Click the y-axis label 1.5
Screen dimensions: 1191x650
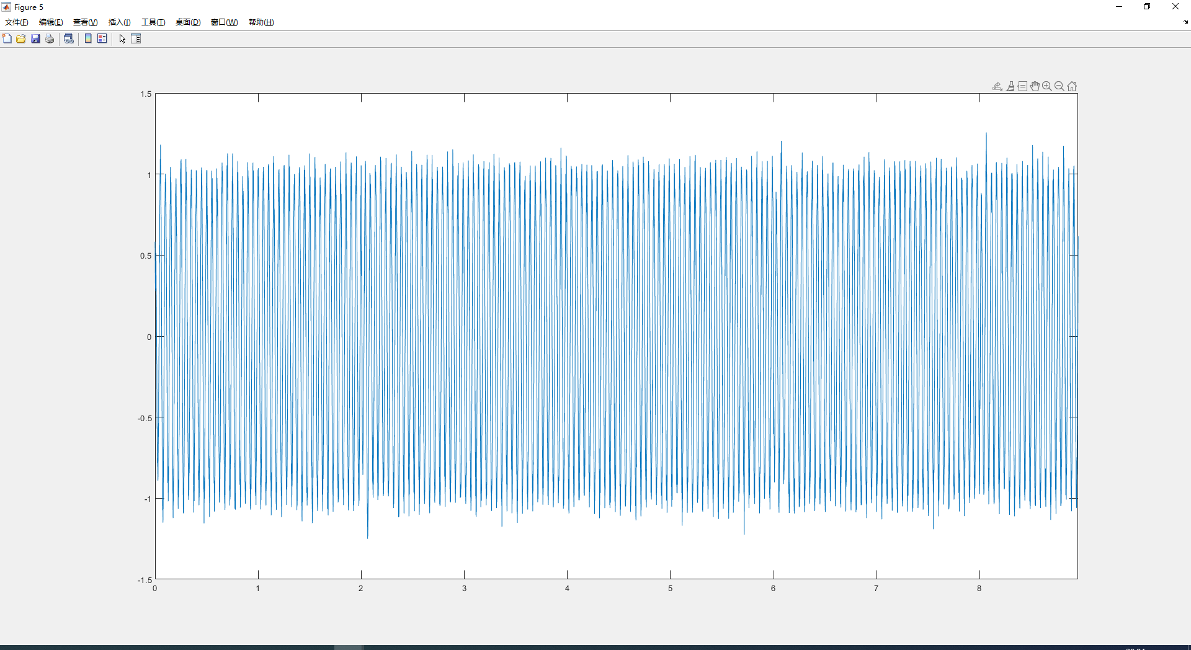point(146,94)
